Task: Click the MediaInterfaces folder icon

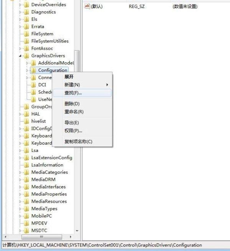Action: click(26, 187)
